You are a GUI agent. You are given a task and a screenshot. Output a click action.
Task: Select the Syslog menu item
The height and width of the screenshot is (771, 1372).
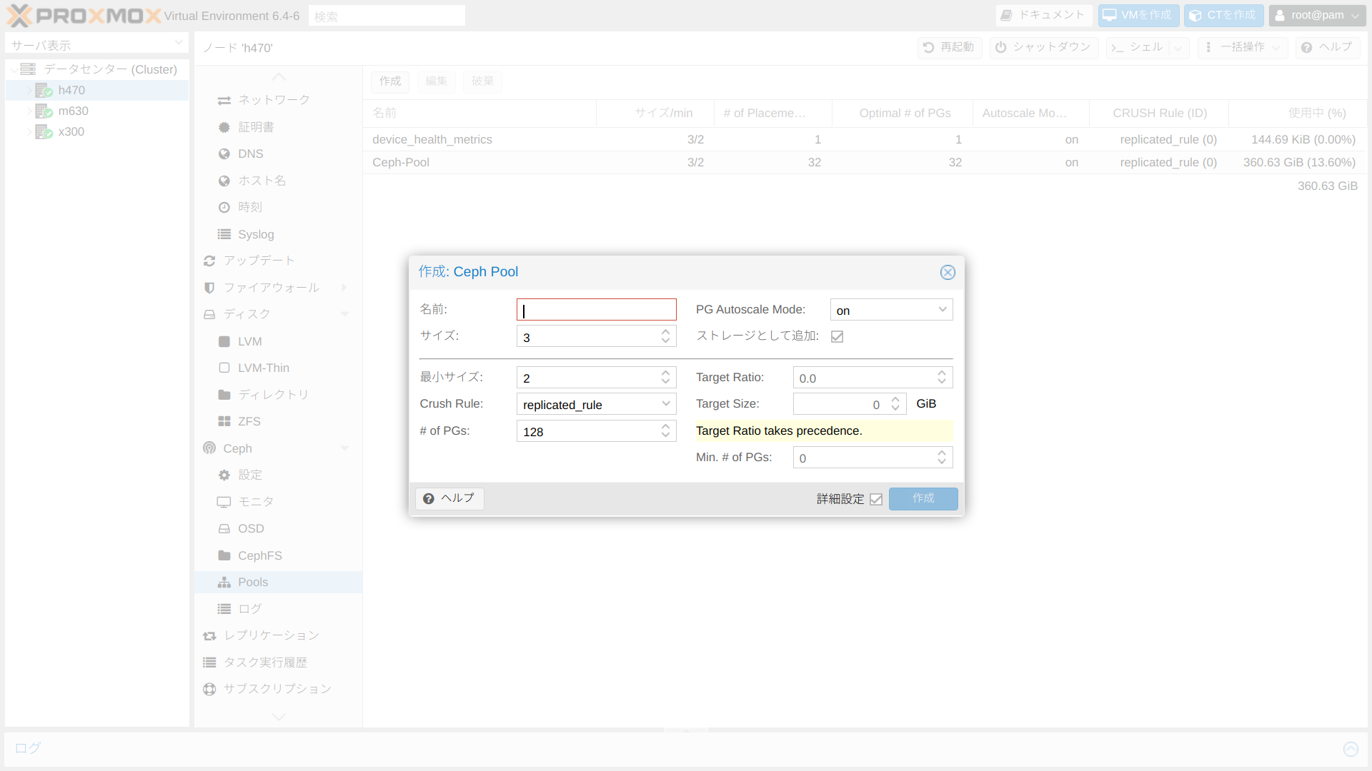point(255,234)
